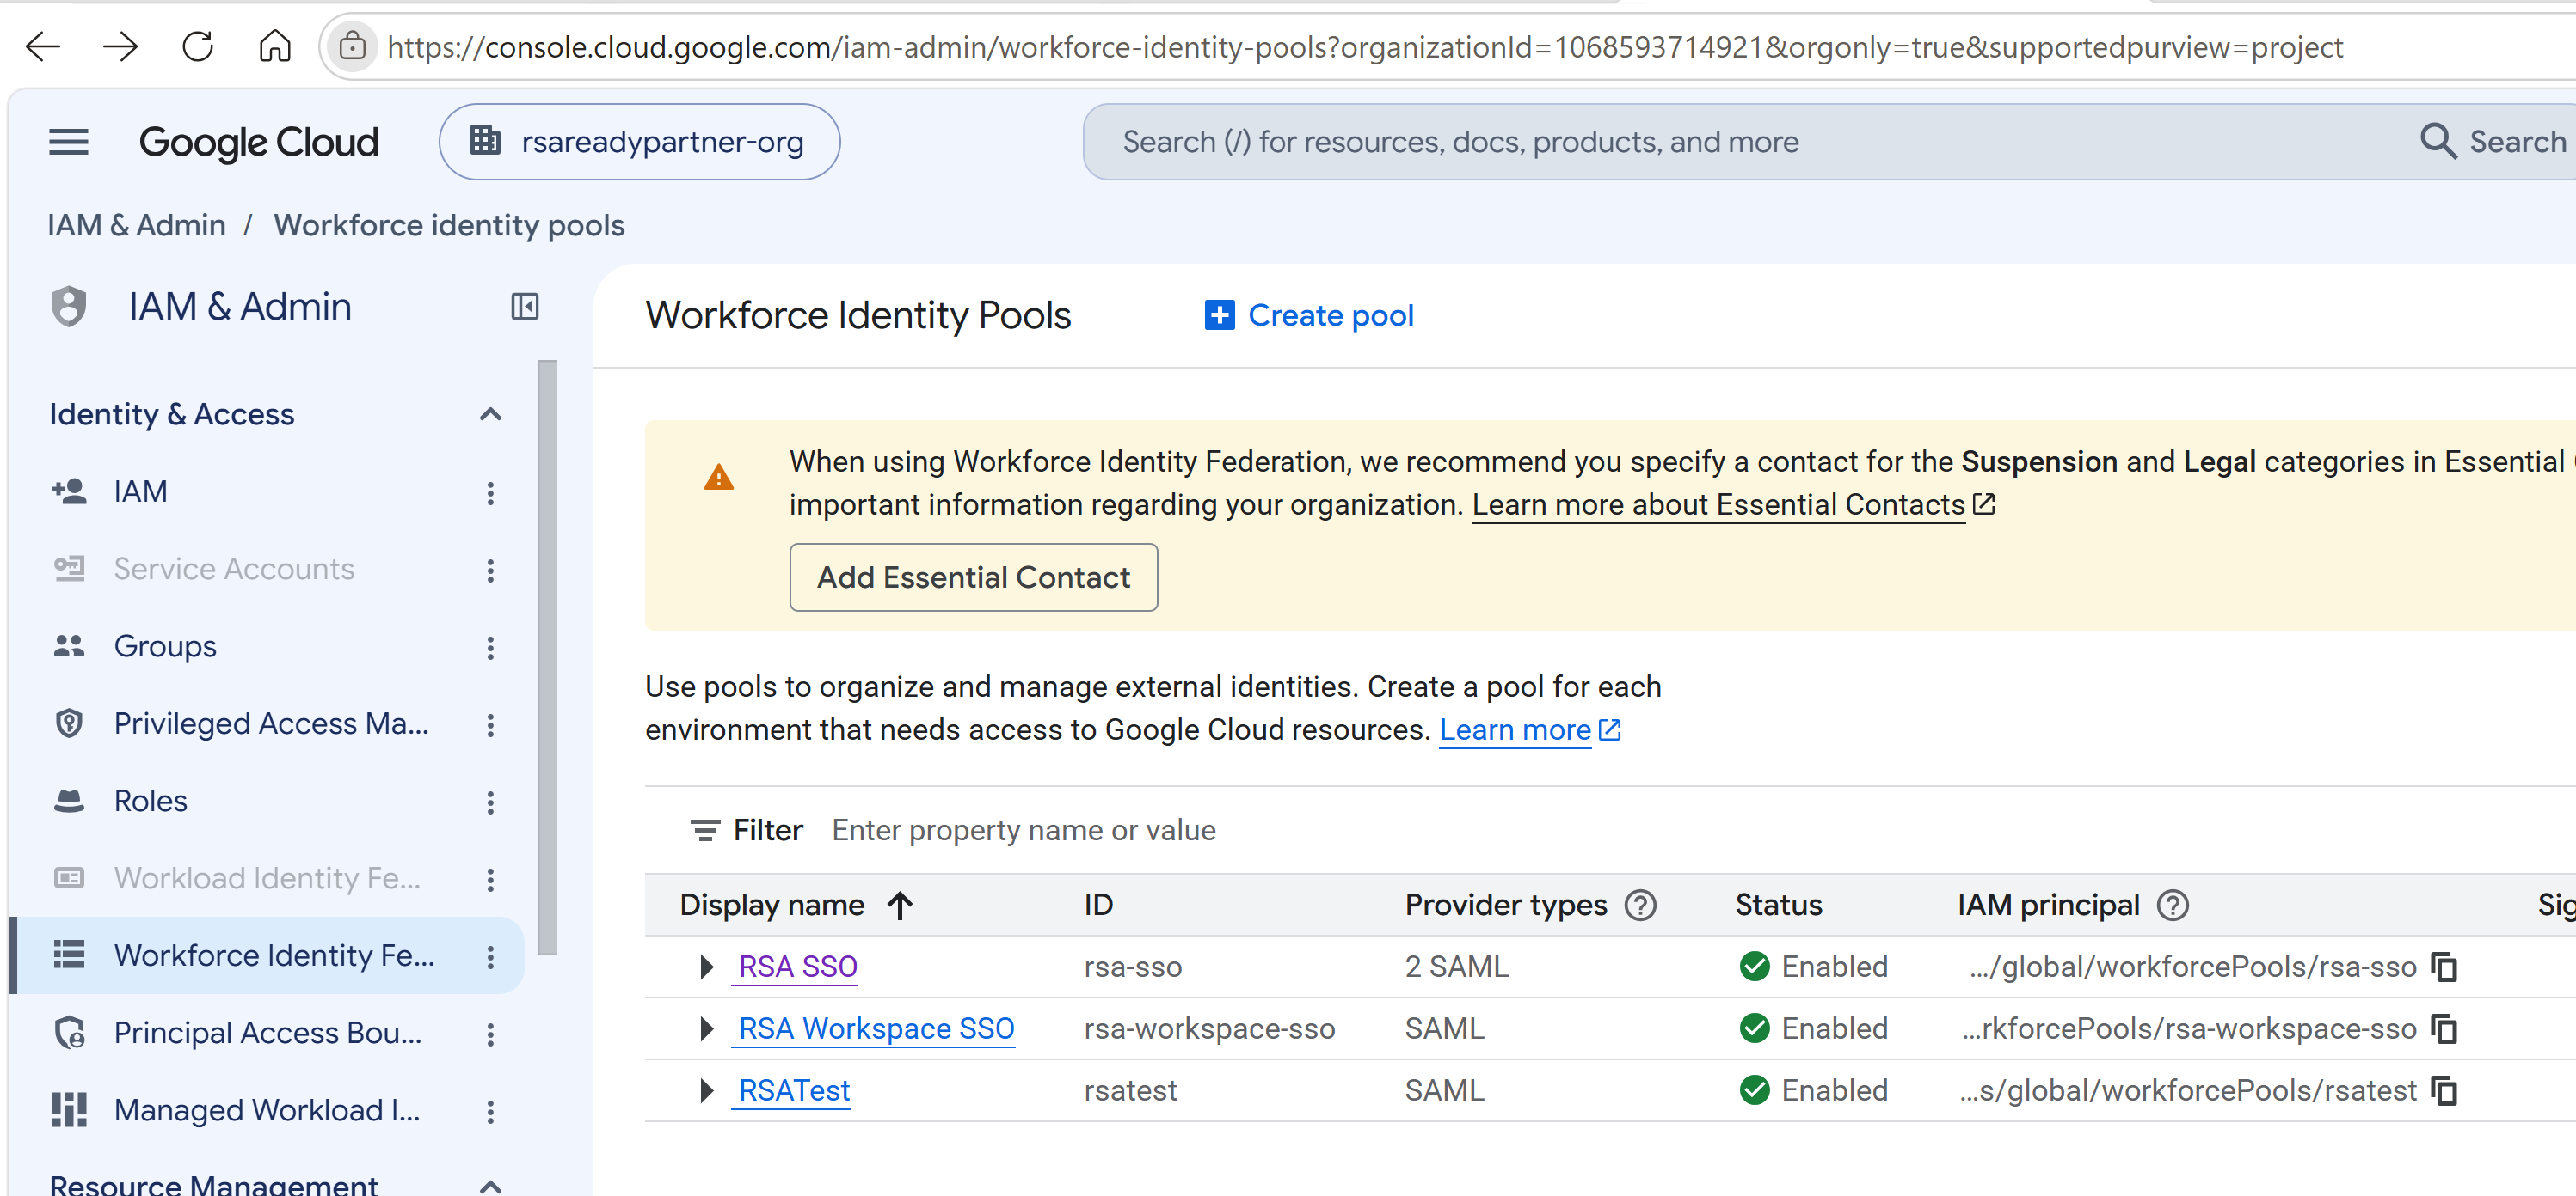Open more options for Privileged Access
The height and width of the screenshot is (1196, 2576).
point(490,724)
